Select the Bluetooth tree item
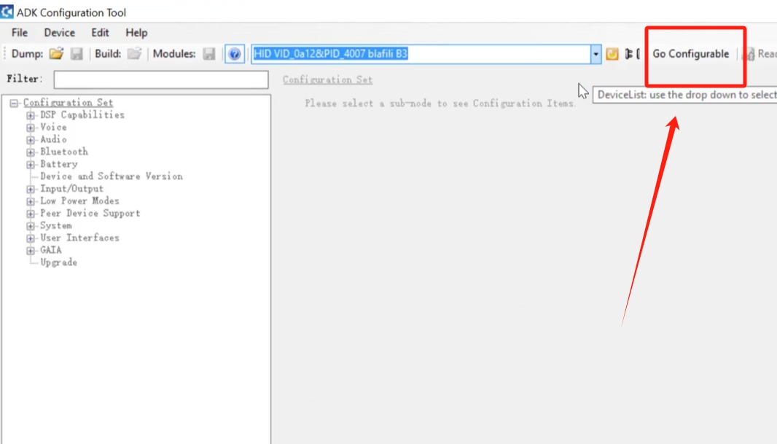Image resolution: width=777 pixels, height=444 pixels. [64, 152]
